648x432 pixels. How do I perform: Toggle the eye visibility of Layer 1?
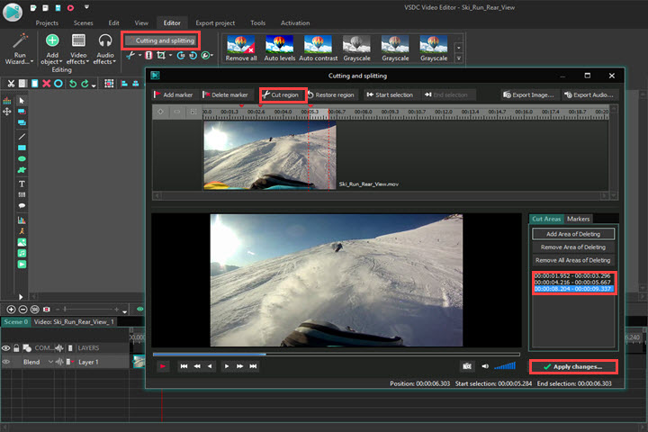pos(6,362)
